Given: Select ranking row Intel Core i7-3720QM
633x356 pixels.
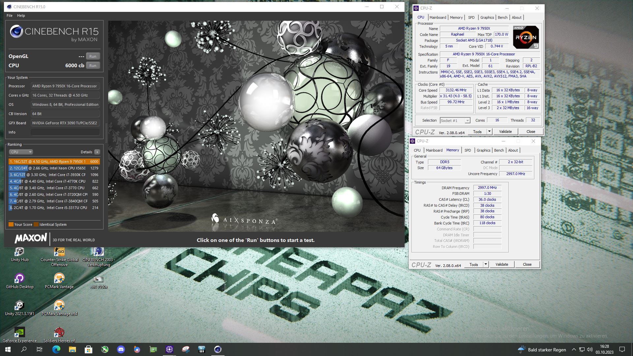Looking at the screenshot, I should pyautogui.click(x=54, y=194).
